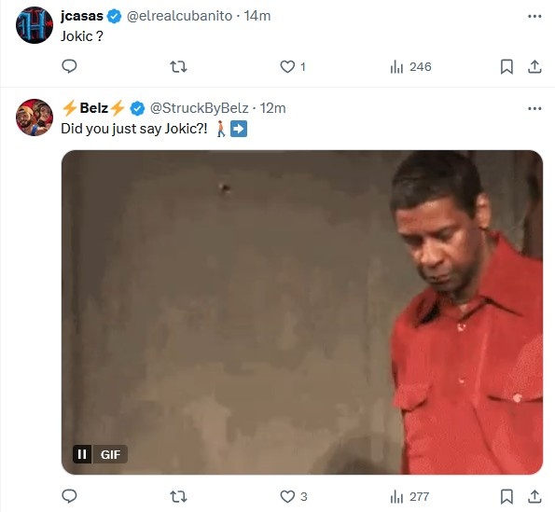Open Belz profile avatar

(35, 118)
